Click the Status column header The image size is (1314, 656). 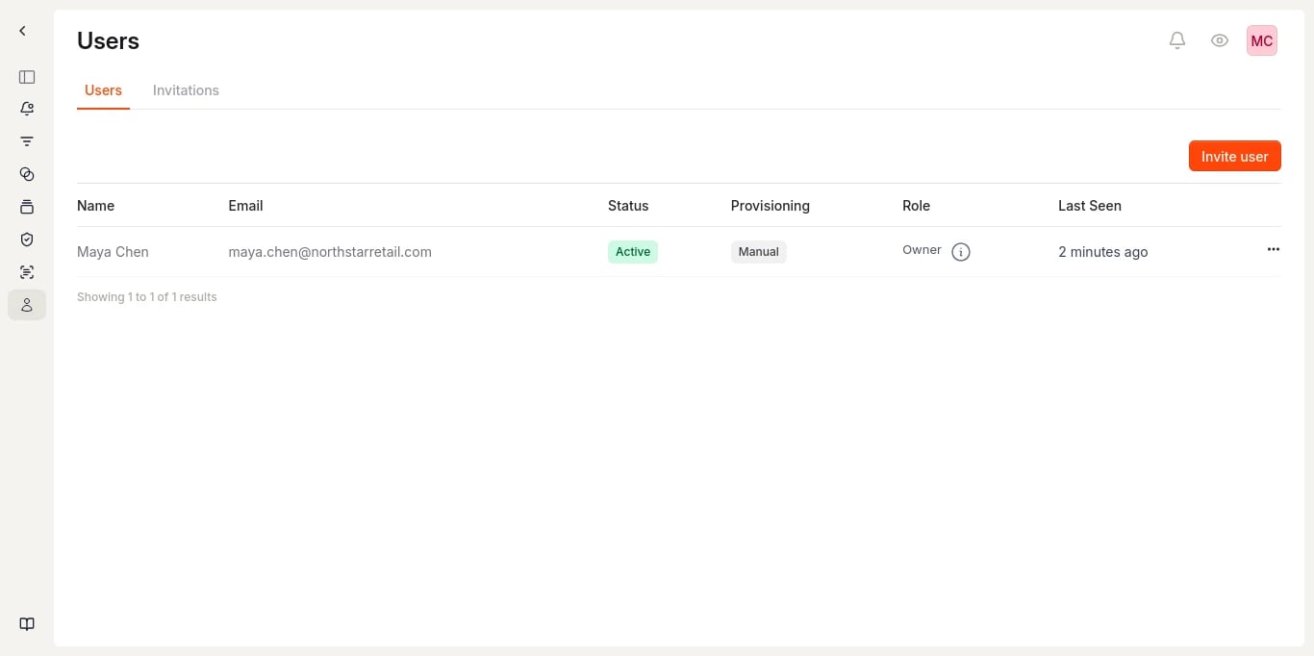[628, 206]
